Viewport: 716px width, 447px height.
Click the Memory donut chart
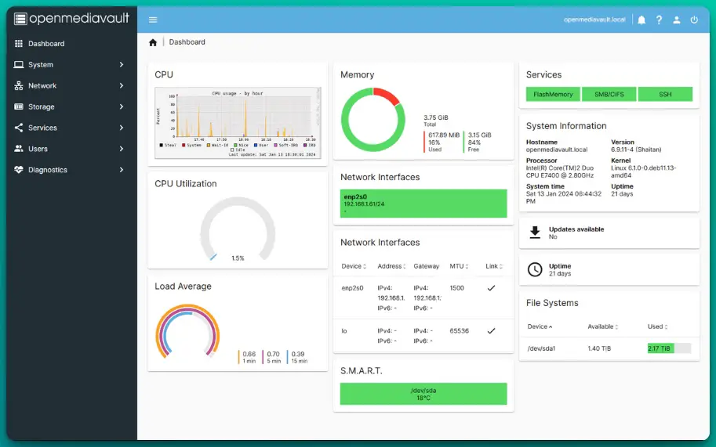373,119
